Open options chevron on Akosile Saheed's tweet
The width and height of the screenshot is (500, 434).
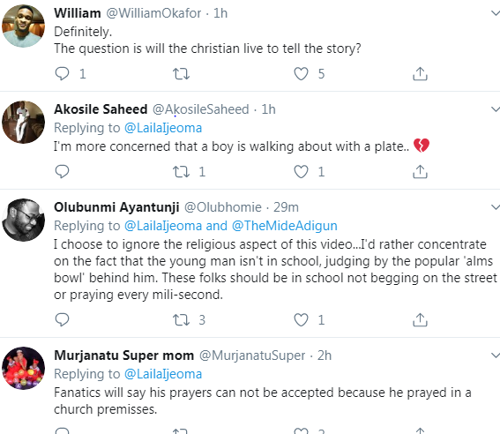pos(495,109)
